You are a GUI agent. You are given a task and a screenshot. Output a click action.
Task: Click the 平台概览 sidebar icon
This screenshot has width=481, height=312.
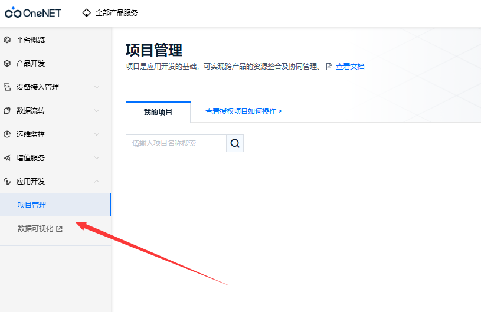click(x=7, y=40)
